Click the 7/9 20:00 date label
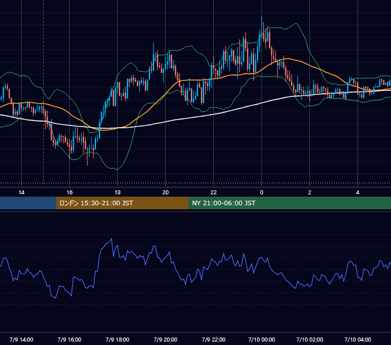 coord(166,339)
